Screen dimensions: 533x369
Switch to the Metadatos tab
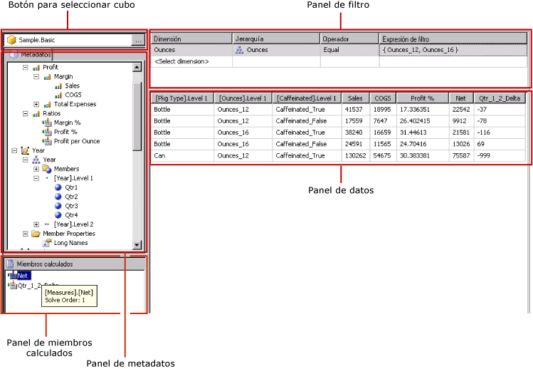pyautogui.click(x=31, y=54)
